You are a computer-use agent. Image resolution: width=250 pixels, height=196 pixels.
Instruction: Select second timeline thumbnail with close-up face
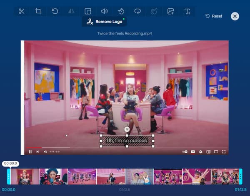coord(54,176)
